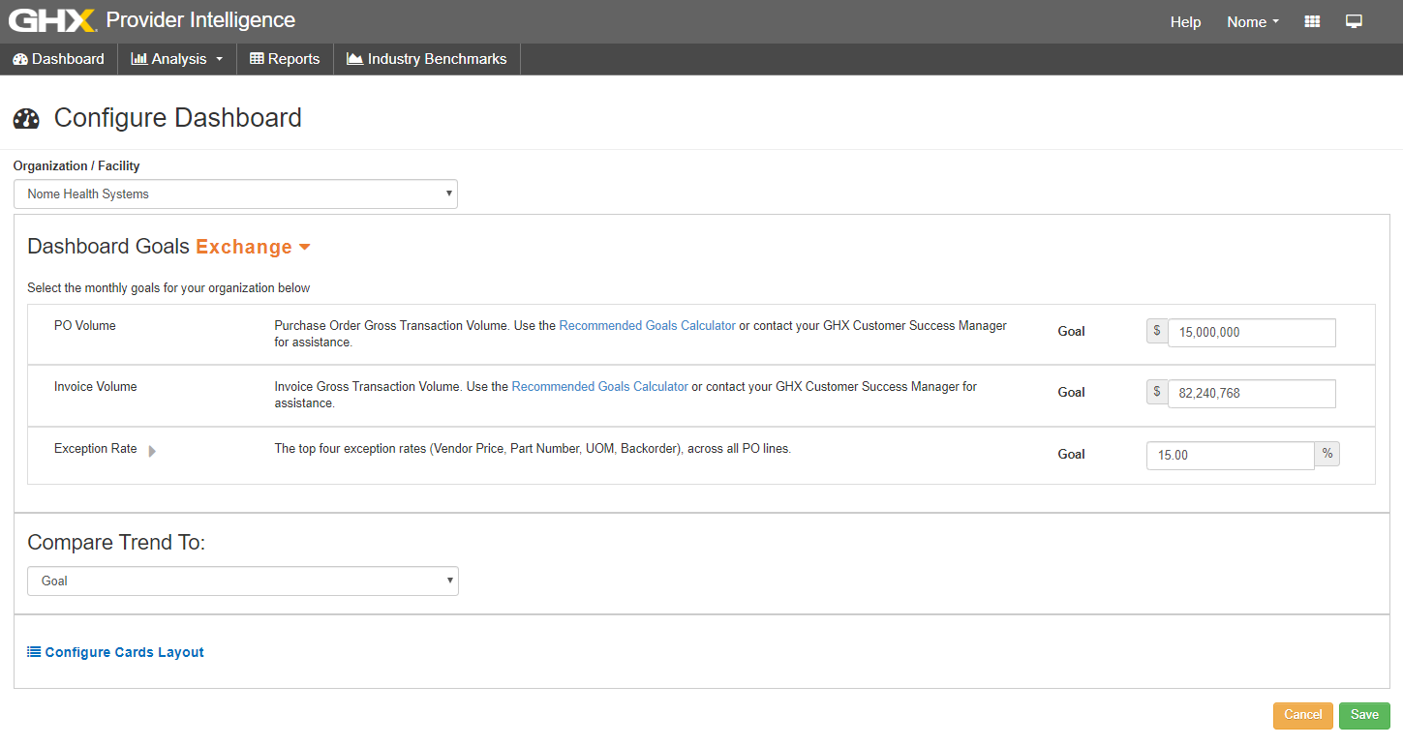
Task: Open the Nome user menu
Action: tap(1252, 22)
